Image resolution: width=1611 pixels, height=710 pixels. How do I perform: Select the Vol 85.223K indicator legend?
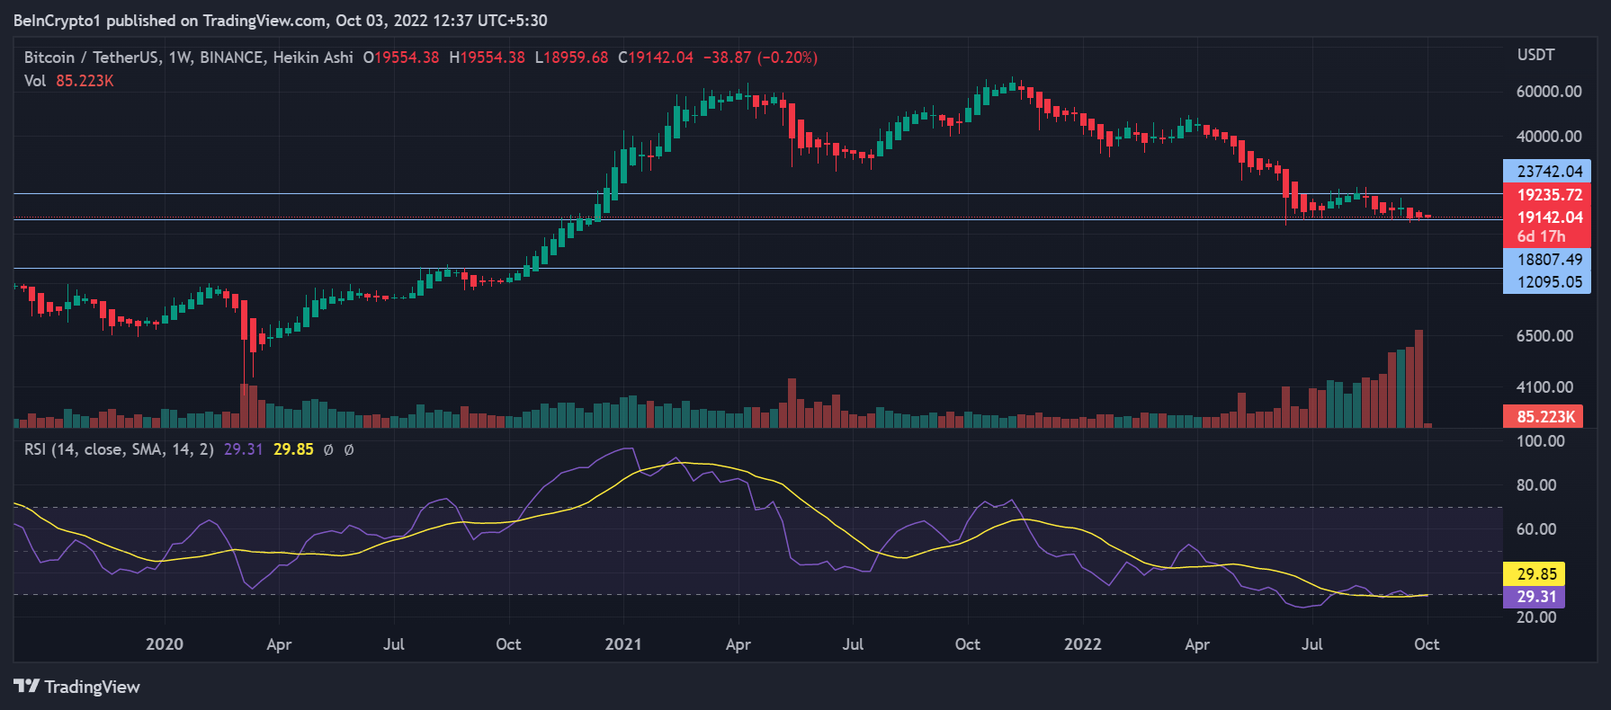68,81
